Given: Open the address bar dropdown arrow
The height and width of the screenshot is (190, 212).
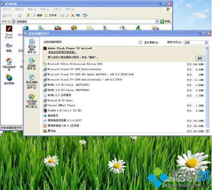Looking at the screenshot, I should 157,21.
